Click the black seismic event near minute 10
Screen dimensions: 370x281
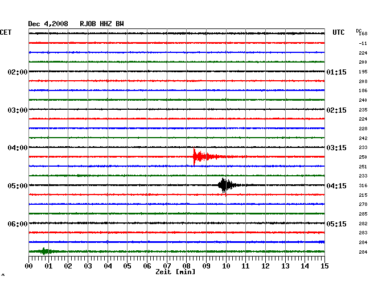point(226,185)
